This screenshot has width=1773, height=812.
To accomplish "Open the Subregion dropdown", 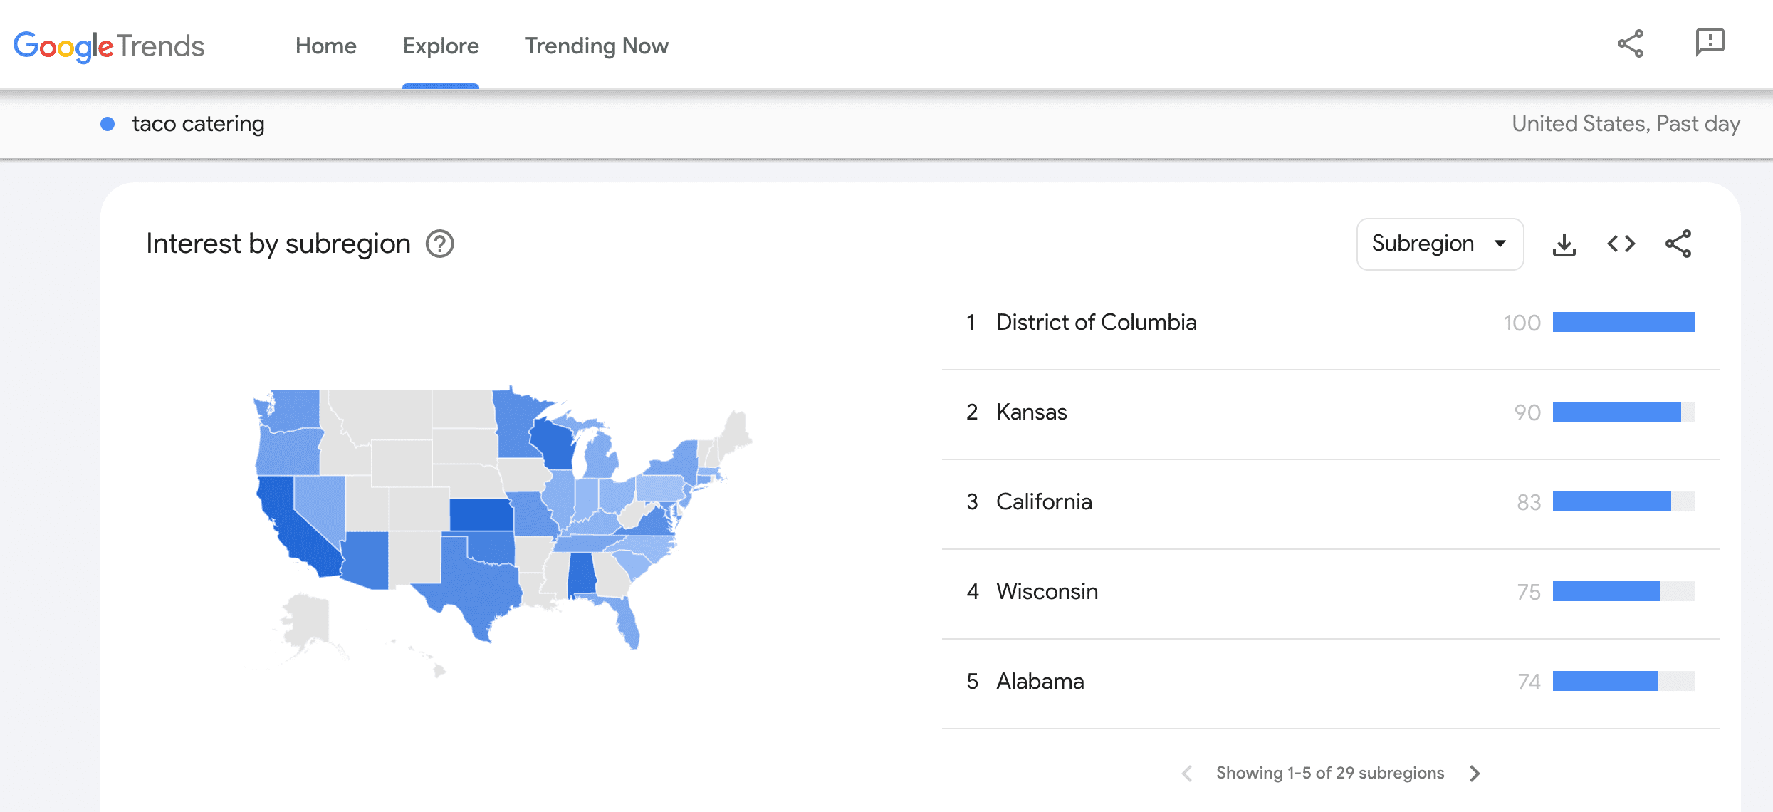I will [x=1439, y=244].
